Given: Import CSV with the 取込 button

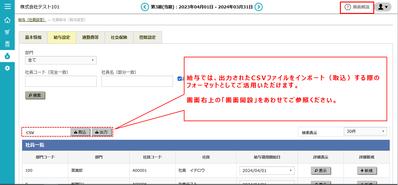Looking at the screenshot, I should [80, 132].
